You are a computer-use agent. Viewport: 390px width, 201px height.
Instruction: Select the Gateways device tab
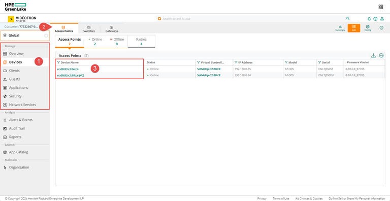tap(112, 29)
